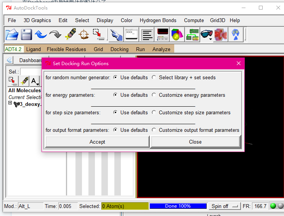The image size is (284, 216).
Task: Click the crosshair target icon in toolbar
Action: 83,35
